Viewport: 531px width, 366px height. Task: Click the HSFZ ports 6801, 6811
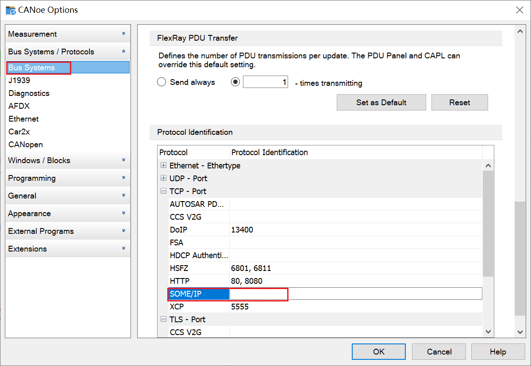pyautogui.click(x=251, y=268)
